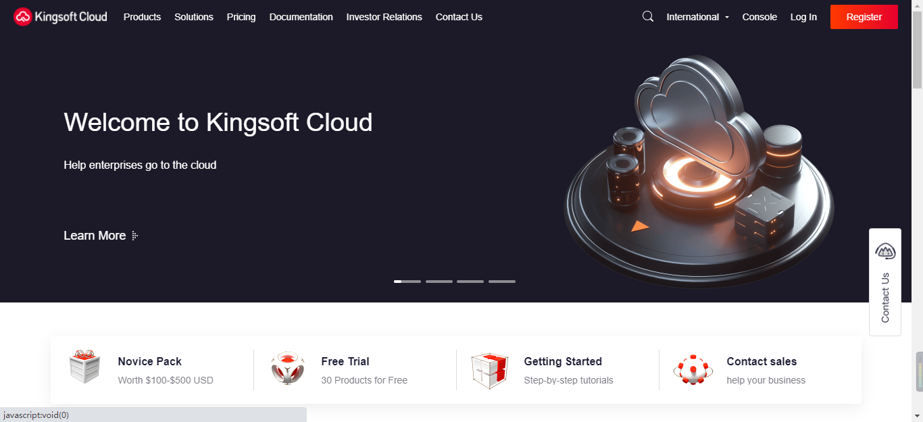Select Contact Us in top navigation
The width and height of the screenshot is (923, 422).
pyautogui.click(x=459, y=17)
